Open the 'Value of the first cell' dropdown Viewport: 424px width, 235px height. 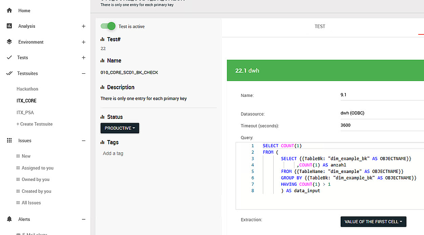(373, 221)
